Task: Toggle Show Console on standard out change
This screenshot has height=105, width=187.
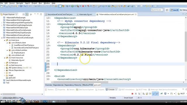Action: pyautogui.click(x=154, y=94)
